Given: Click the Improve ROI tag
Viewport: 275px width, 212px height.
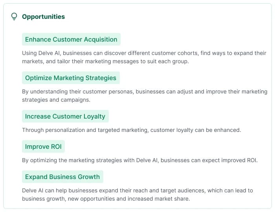Looking at the screenshot, I should click(43, 147).
